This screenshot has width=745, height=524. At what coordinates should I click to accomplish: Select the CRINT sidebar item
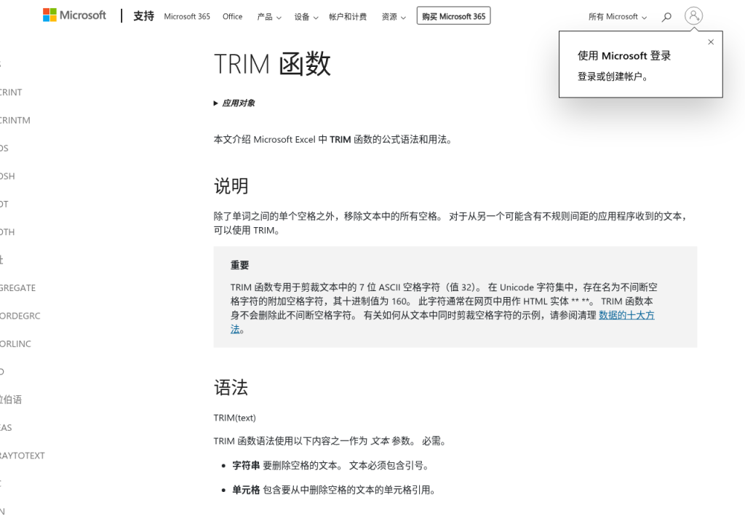click(11, 92)
